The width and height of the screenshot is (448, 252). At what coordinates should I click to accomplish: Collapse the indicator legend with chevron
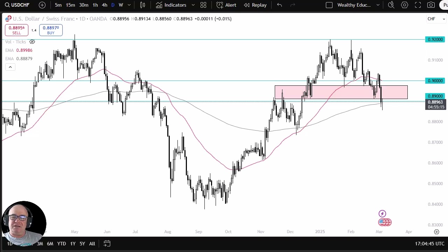10,67
